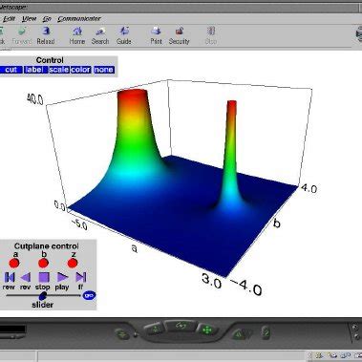Select the red 'b' cutplane axis button
The image size is (362, 362).
click(44, 264)
